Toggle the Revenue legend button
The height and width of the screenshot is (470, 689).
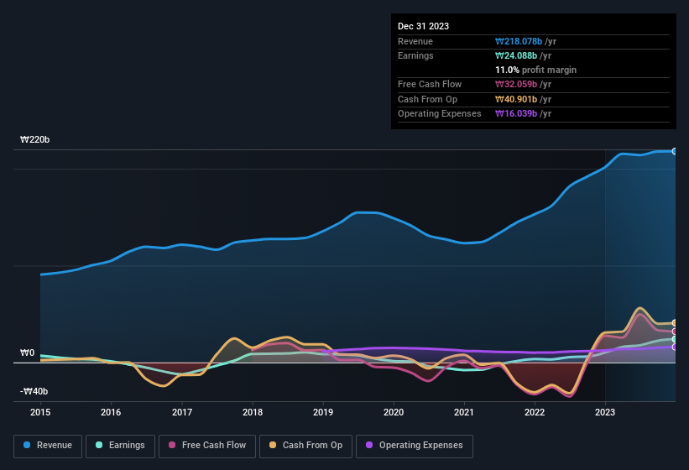click(x=48, y=446)
